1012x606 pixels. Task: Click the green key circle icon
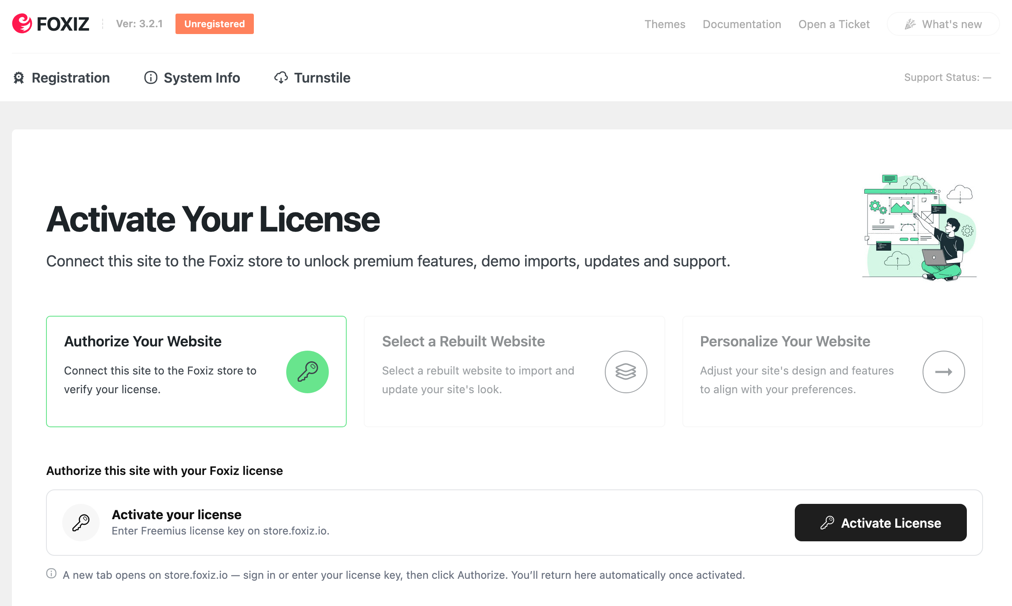308,372
